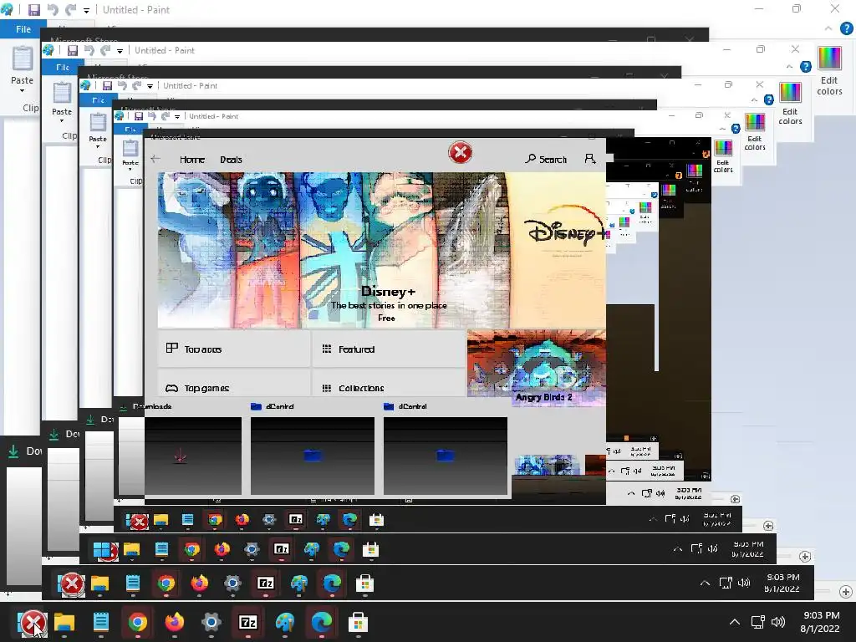Select the Home tab in Microsoft Store
856x642 pixels.
191,160
